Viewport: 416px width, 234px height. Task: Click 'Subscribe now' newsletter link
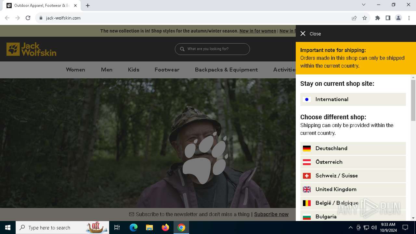271,214
